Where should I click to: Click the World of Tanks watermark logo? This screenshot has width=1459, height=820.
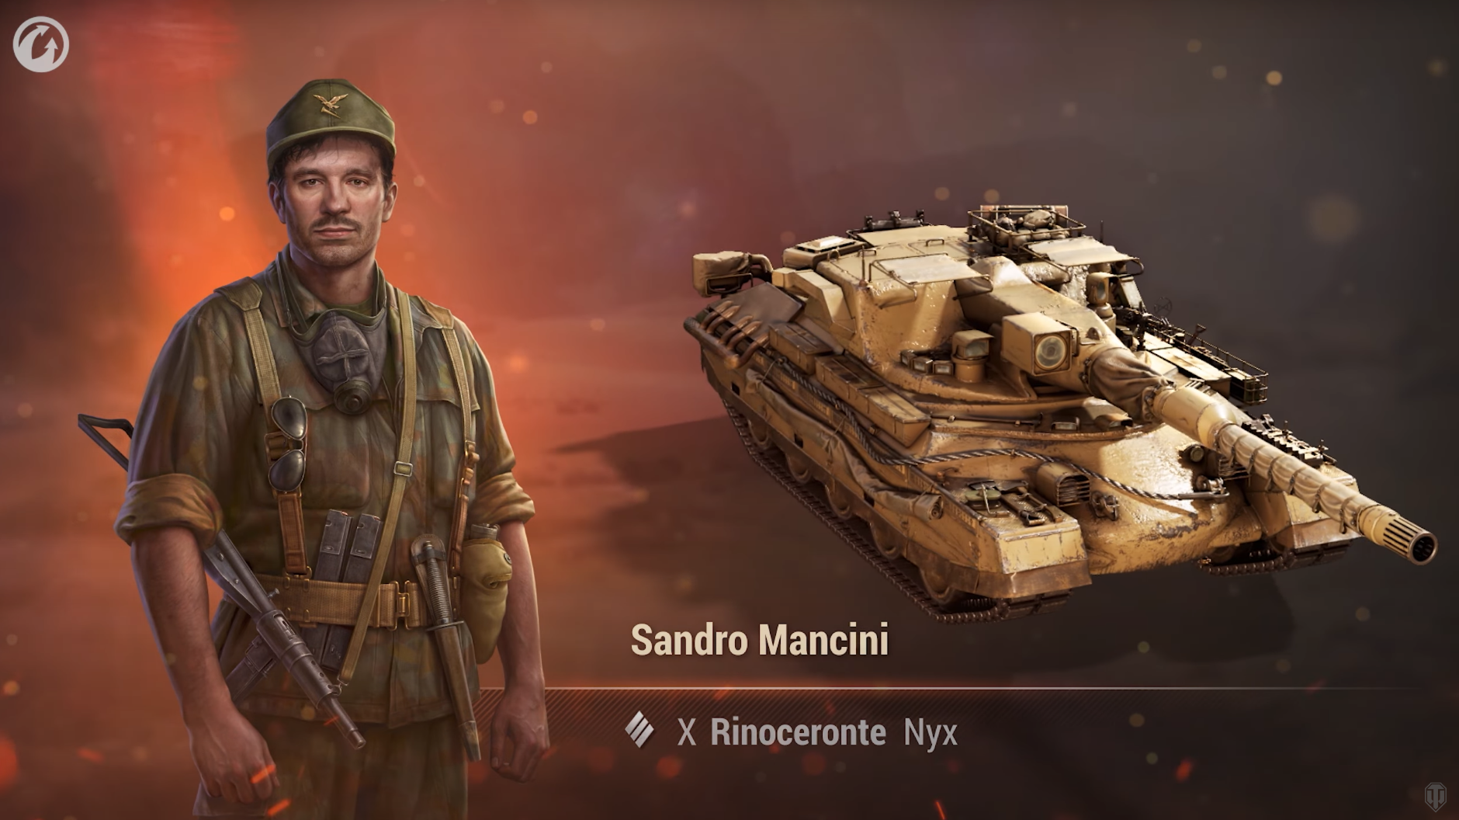coord(1435,797)
